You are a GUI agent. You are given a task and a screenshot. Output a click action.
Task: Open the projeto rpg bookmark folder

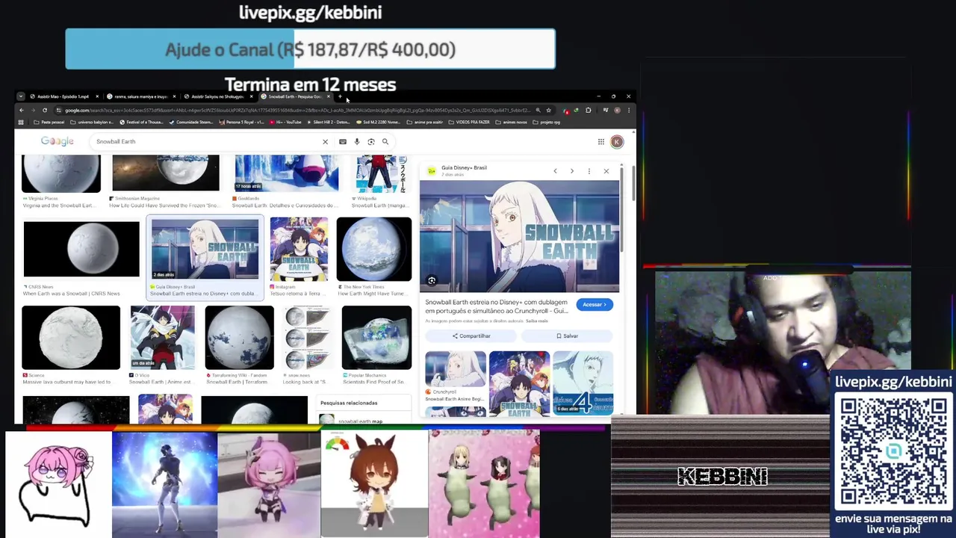pos(547,122)
